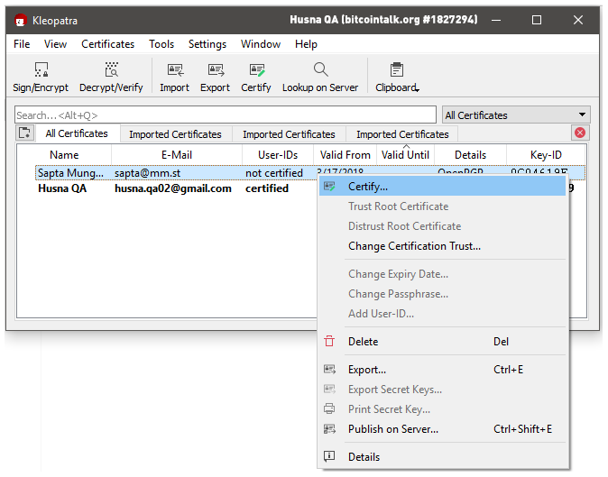Click the certify icon beside Certify... menu entry
This screenshot has width=608, height=477.
click(x=329, y=187)
